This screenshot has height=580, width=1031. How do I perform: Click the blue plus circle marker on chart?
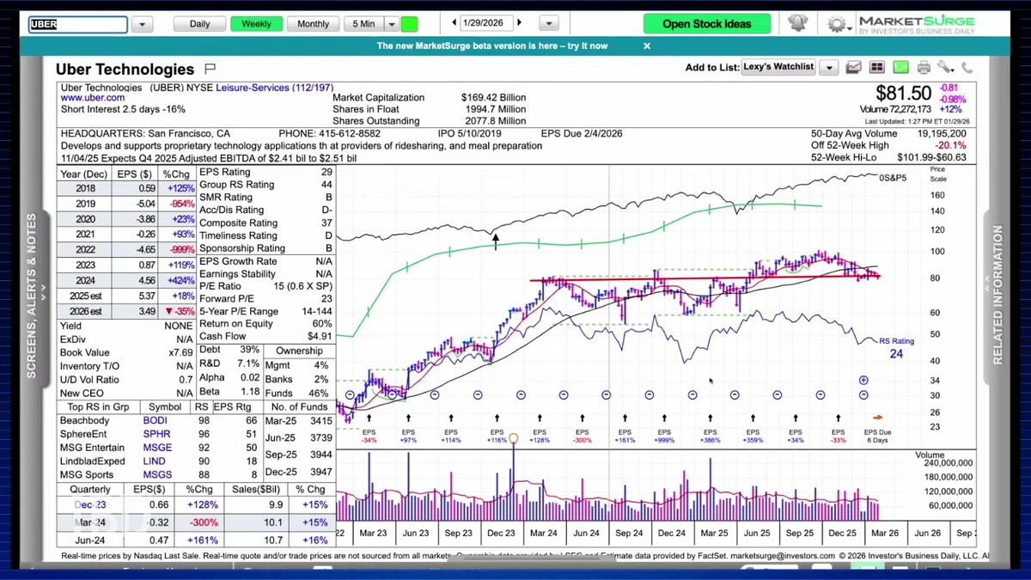point(863,380)
